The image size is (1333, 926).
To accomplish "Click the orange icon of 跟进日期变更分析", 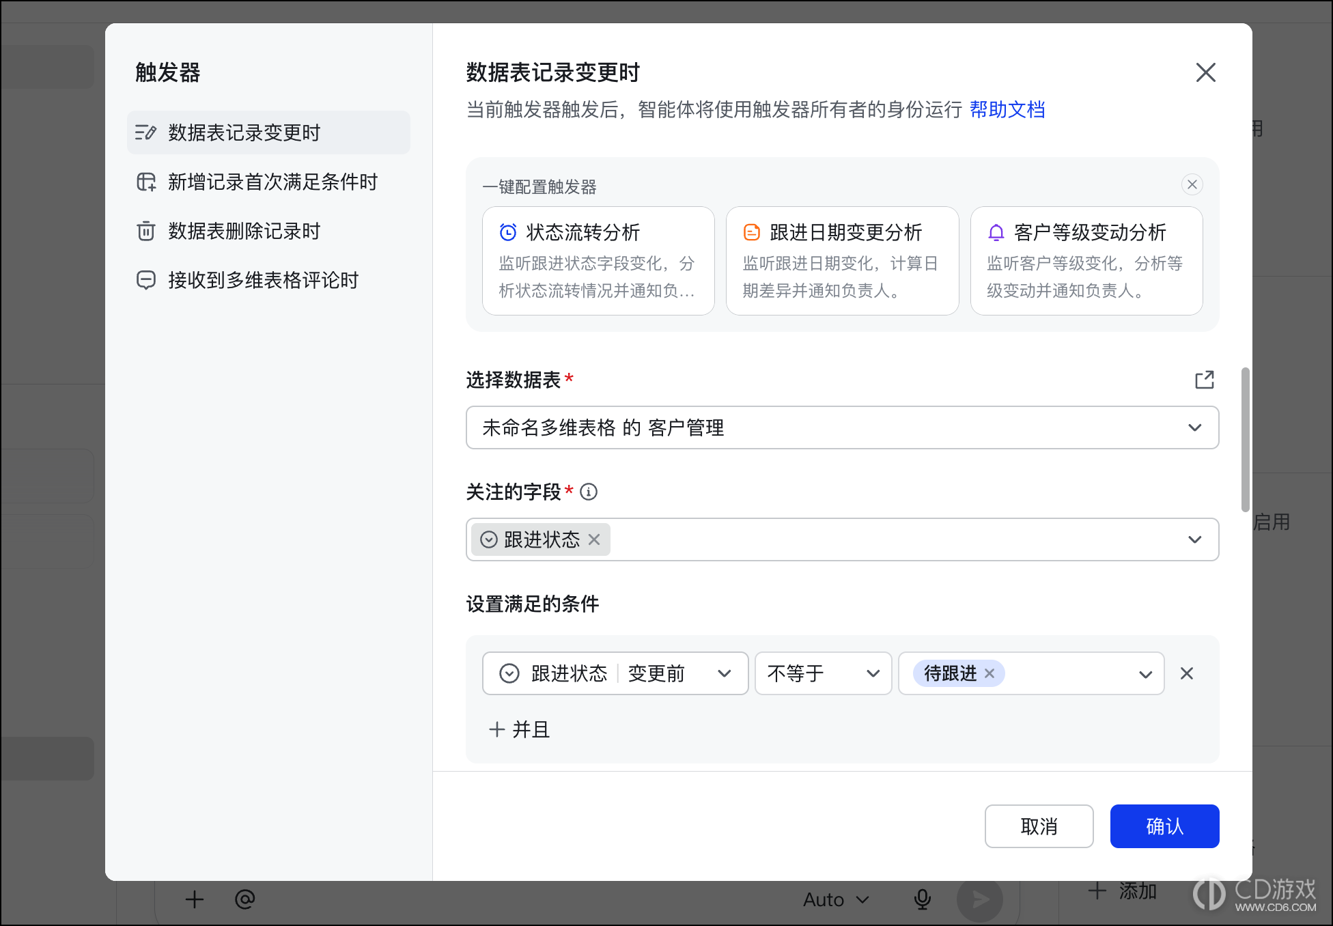I will pos(752,233).
